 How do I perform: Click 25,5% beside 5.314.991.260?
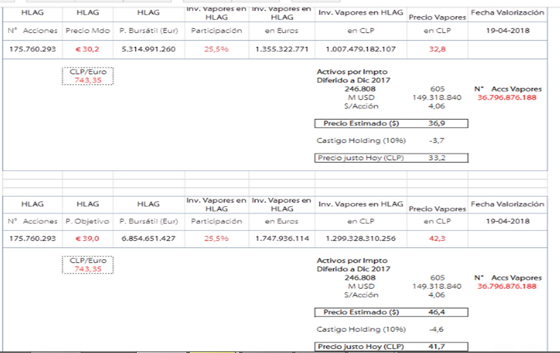tap(217, 49)
